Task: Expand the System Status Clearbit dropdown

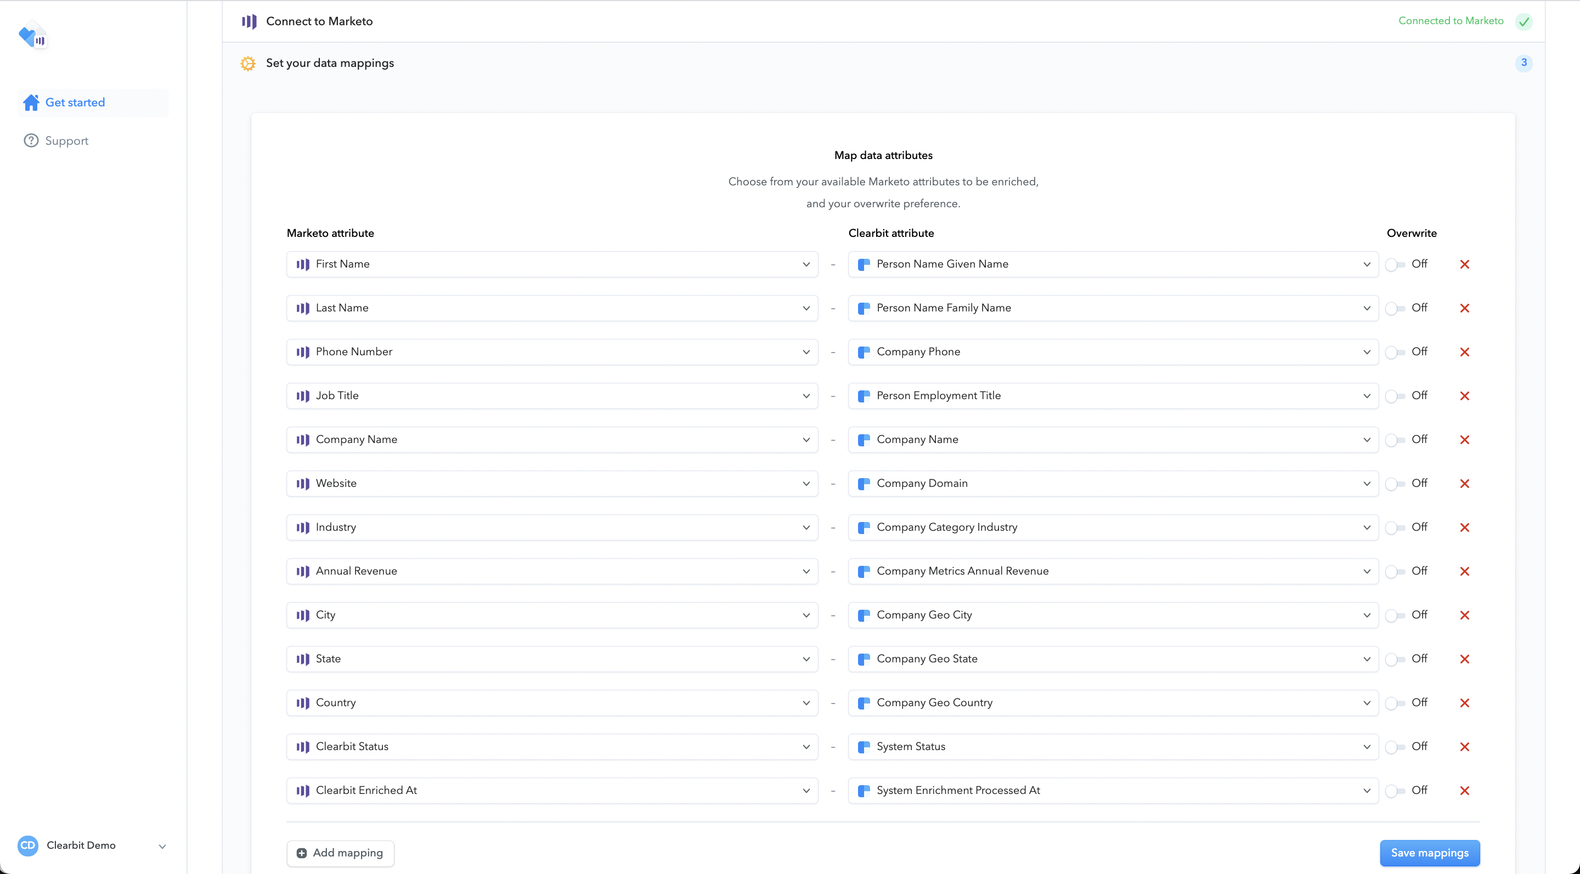Action: click(1113, 746)
